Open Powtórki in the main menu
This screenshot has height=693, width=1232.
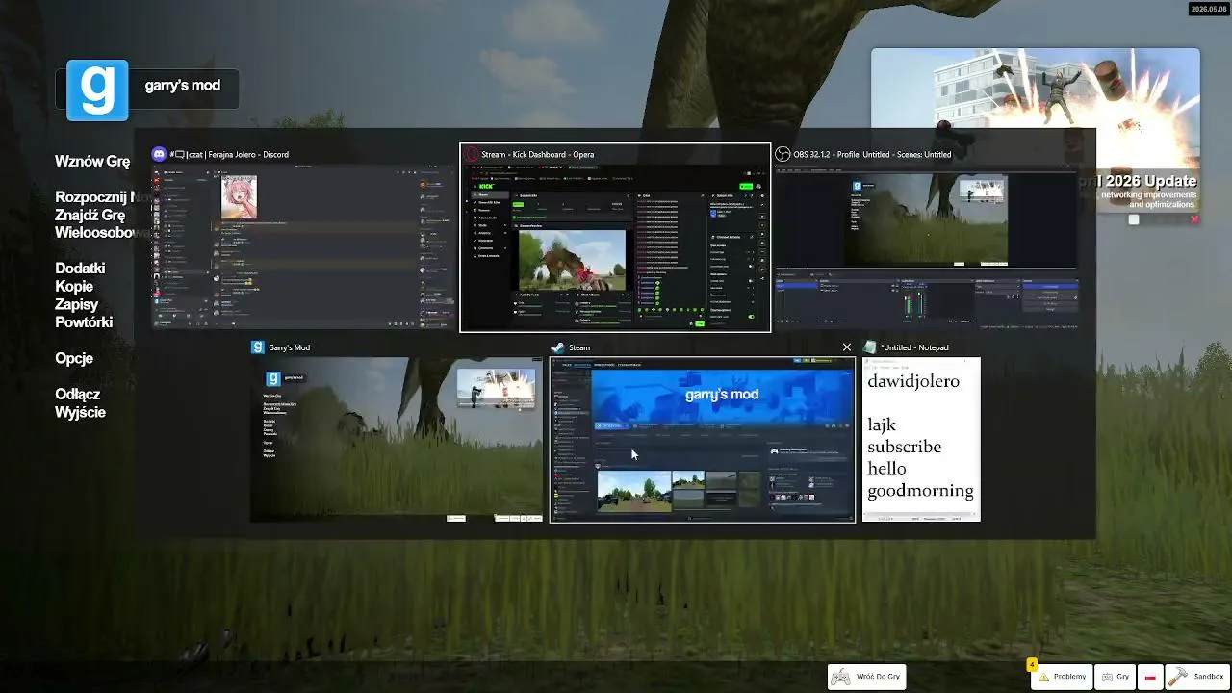point(84,321)
